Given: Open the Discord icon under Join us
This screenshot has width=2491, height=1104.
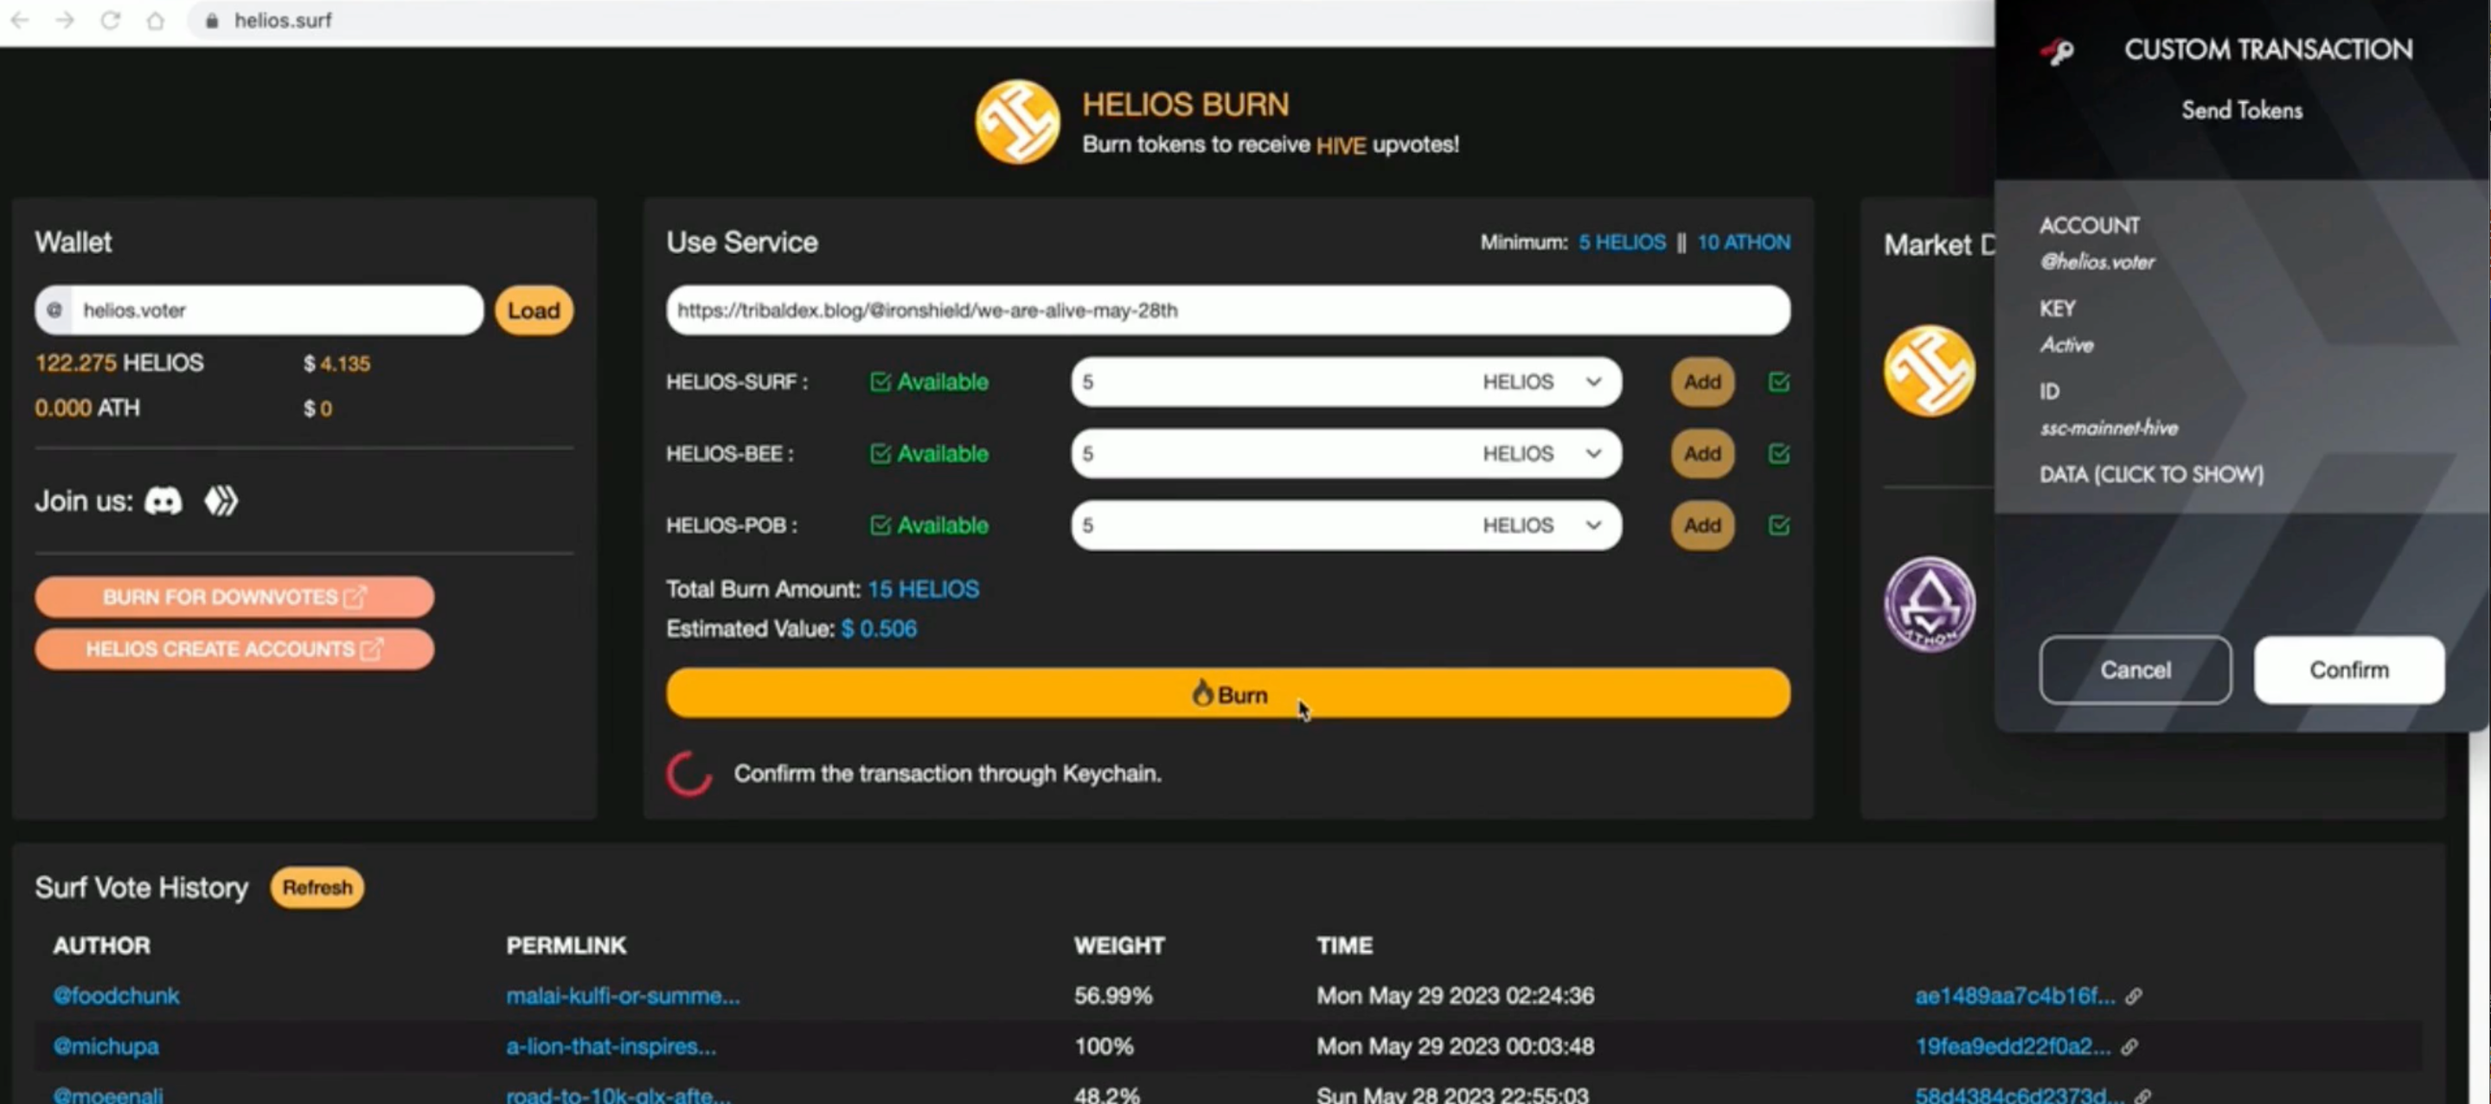Looking at the screenshot, I should click(163, 501).
